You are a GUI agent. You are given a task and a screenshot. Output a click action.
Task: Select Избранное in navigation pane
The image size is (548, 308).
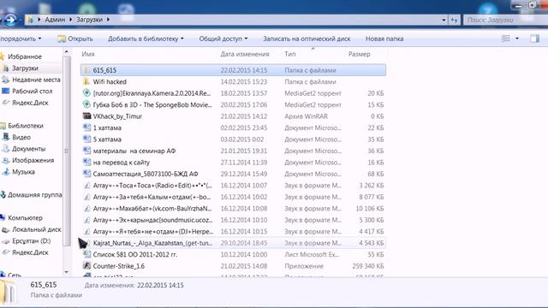pyautogui.click(x=25, y=56)
